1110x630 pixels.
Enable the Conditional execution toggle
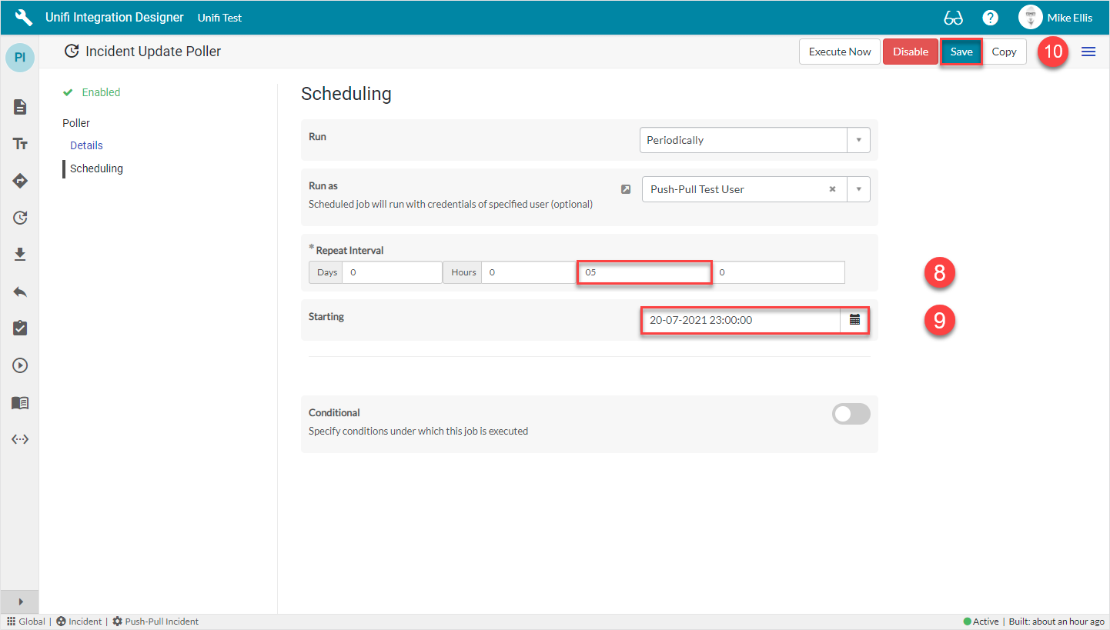coord(851,414)
